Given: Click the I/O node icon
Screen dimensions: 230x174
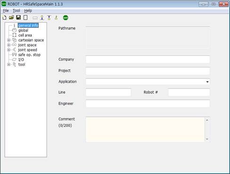Looking at the screenshot, I should coord(14,60).
